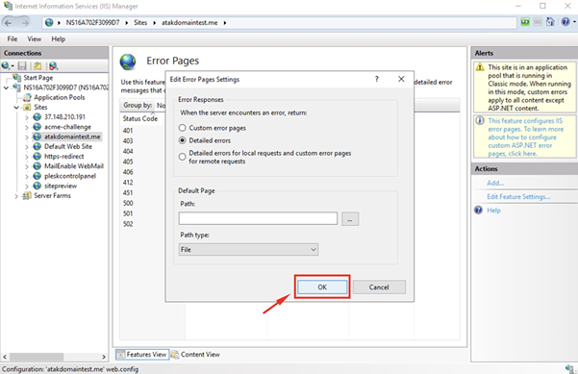Image resolution: width=578 pixels, height=374 pixels.
Task: Select the MailEnable WebMail site
Action: pos(74,166)
